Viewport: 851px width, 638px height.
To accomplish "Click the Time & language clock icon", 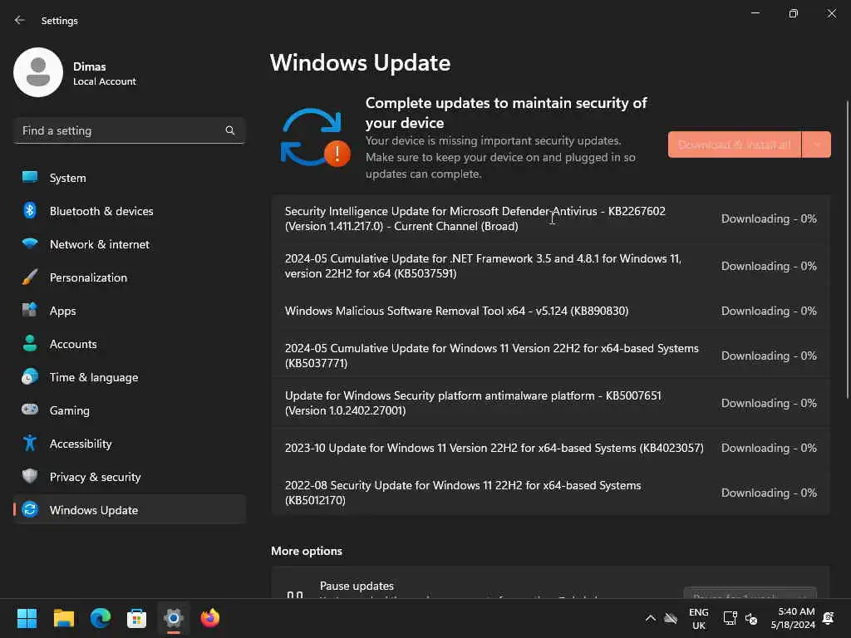I will point(30,376).
